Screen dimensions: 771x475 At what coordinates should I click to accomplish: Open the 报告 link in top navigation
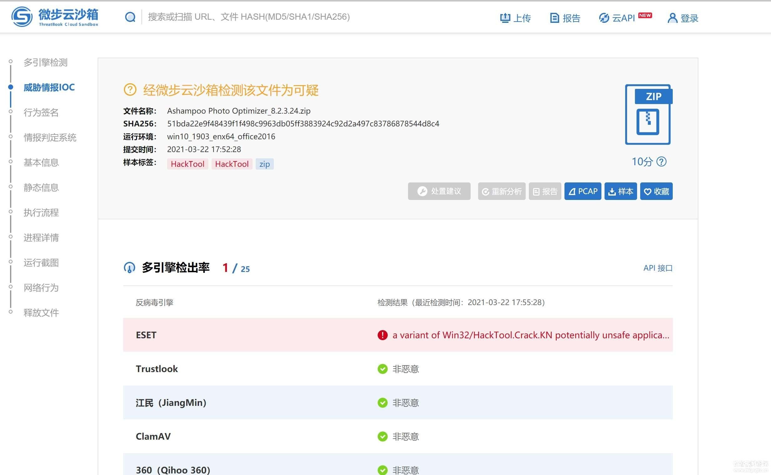point(565,18)
